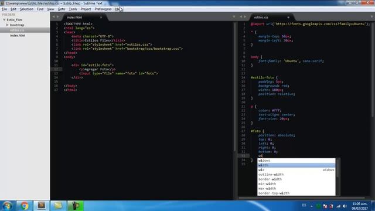Open the Windows Start menu

tap(7, 206)
